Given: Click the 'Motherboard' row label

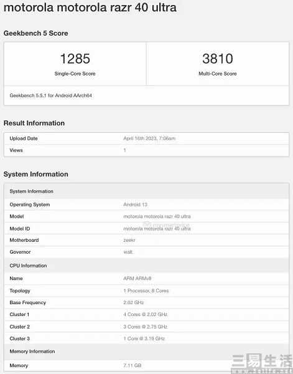Looking at the screenshot, I should click(x=24, y=240).
